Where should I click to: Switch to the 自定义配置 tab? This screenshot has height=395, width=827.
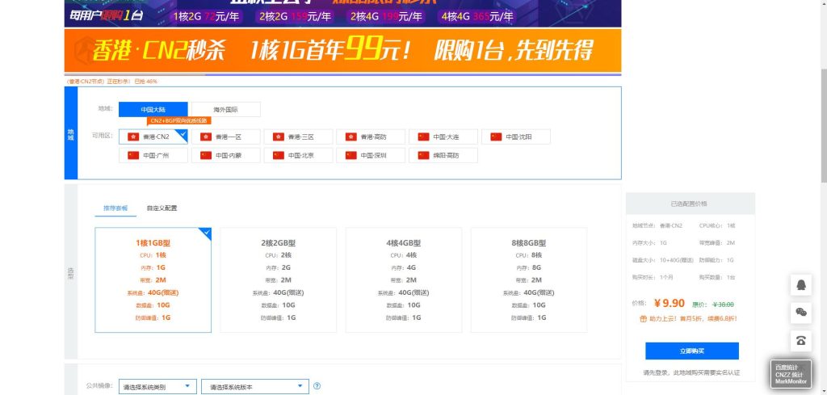162,208
